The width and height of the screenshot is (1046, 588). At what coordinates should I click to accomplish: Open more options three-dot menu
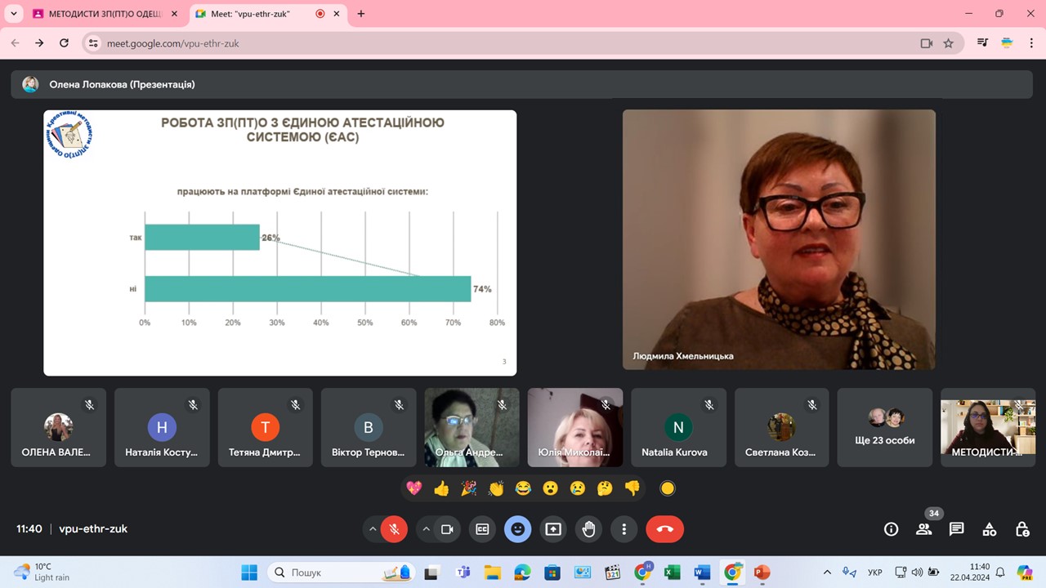[x=624, y=529]
